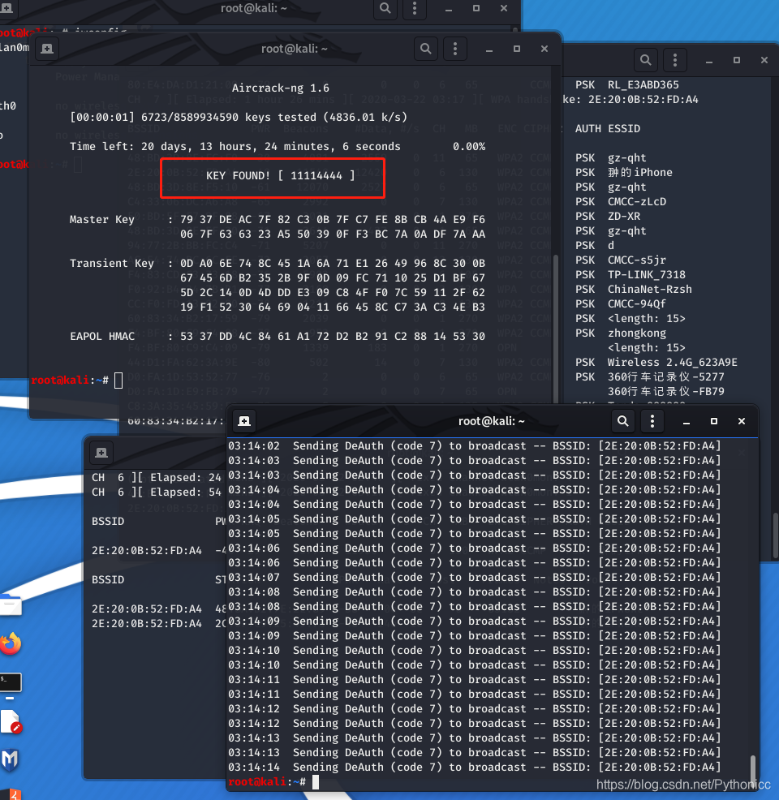Click the 'EAPOL HMAC' label
Viewport: 779px width, 800px height.
point(102,337)
